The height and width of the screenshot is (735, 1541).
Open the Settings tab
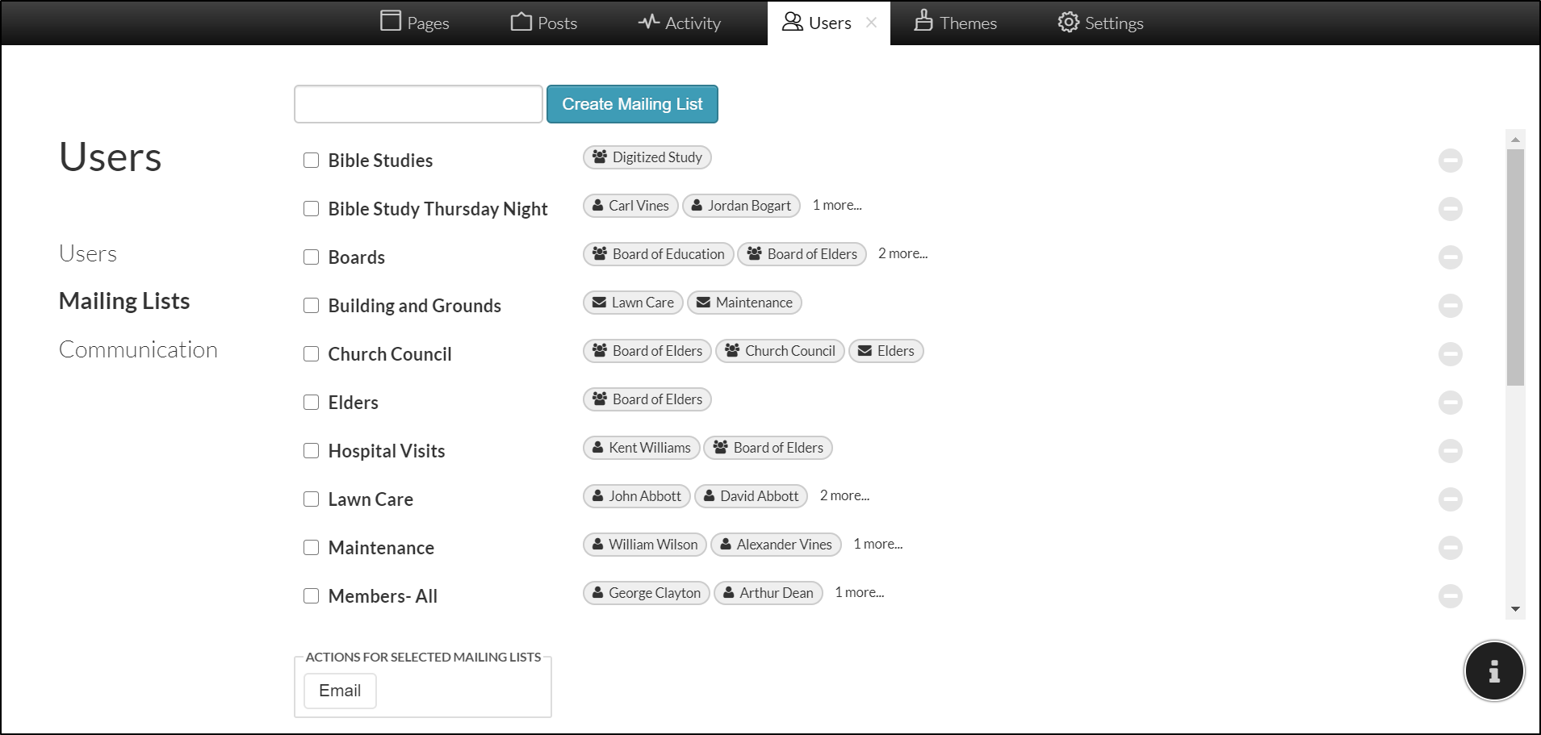coord(1100,23)
